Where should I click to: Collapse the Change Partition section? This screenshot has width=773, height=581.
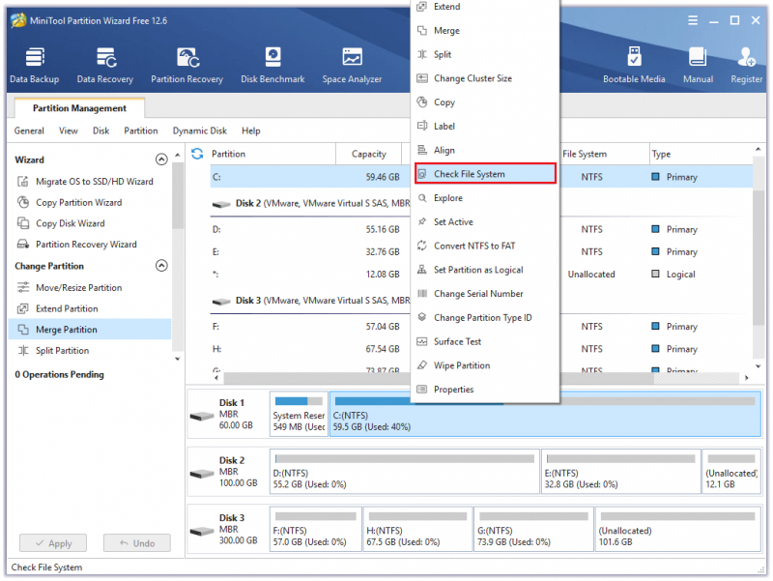161,266
